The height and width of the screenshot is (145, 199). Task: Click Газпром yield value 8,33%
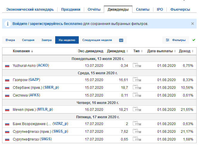click(x=188, y=80)
